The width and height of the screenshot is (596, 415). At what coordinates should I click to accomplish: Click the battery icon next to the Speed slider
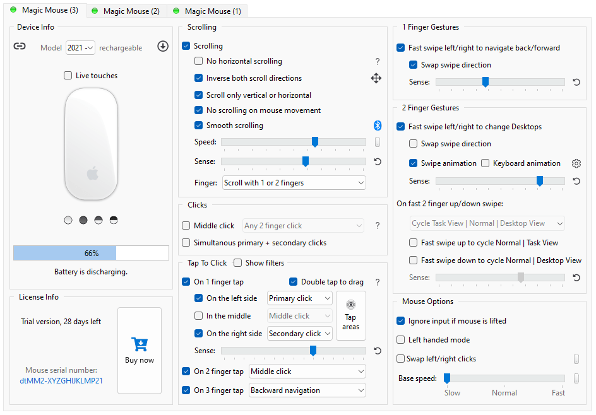tap(377, 143)
